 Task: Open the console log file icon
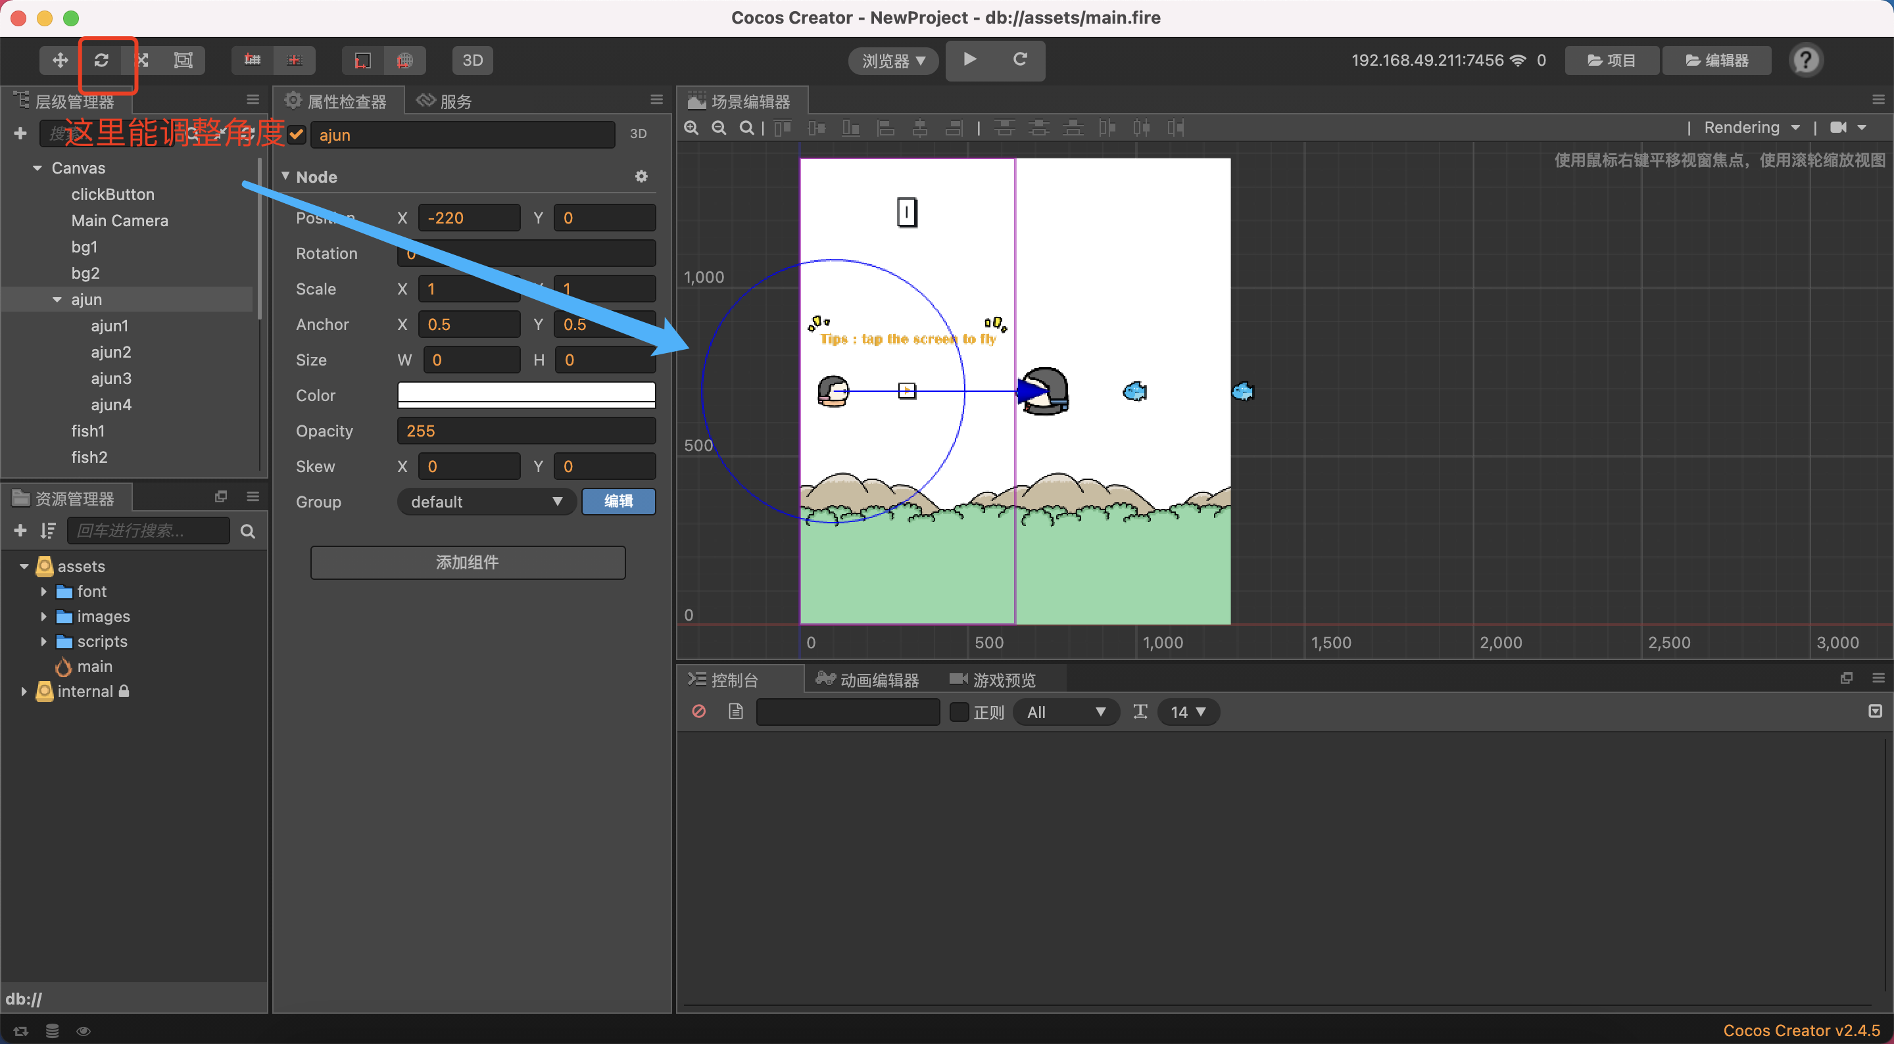click(x=735, y=711)
